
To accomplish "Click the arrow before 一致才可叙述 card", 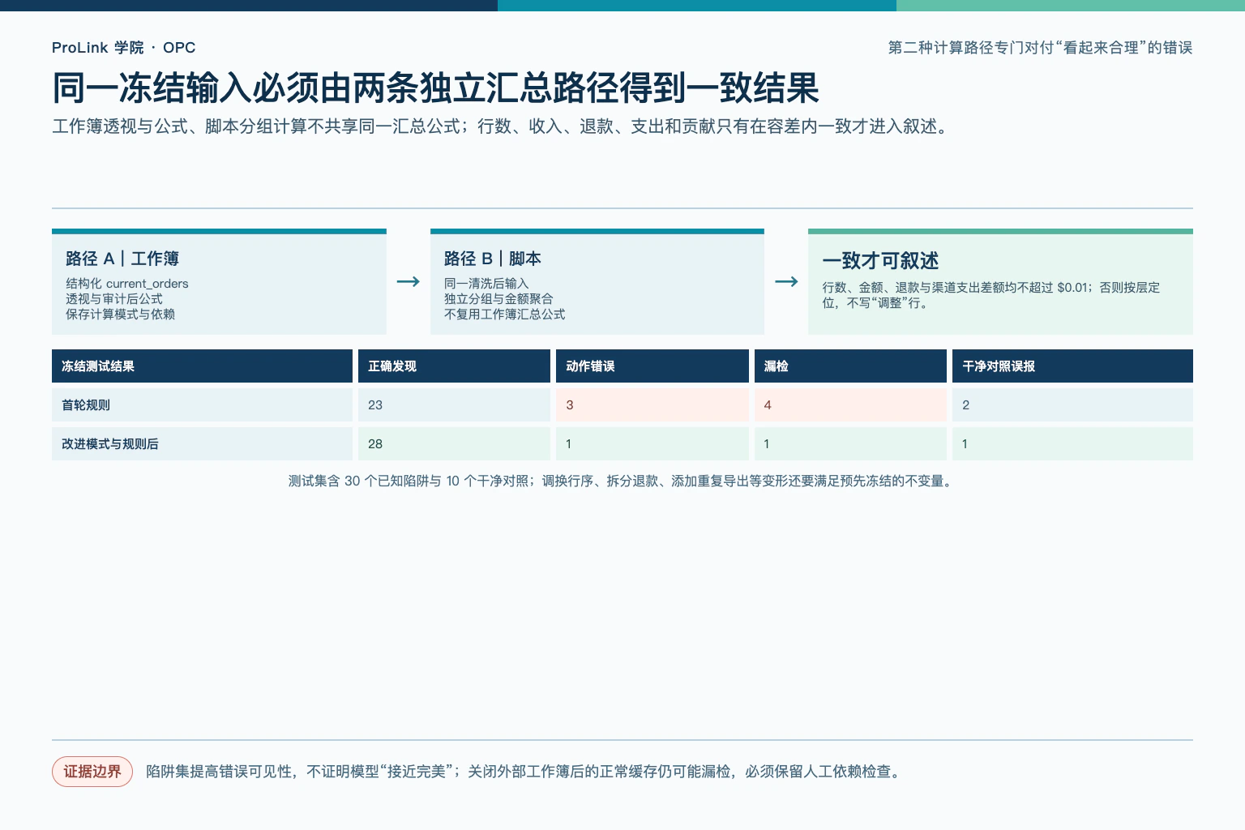I will point(786,281).
